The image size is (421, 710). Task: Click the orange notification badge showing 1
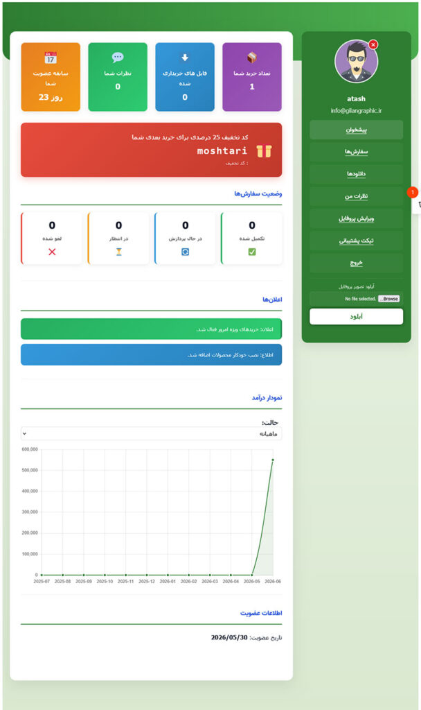(x=413, y=193)
